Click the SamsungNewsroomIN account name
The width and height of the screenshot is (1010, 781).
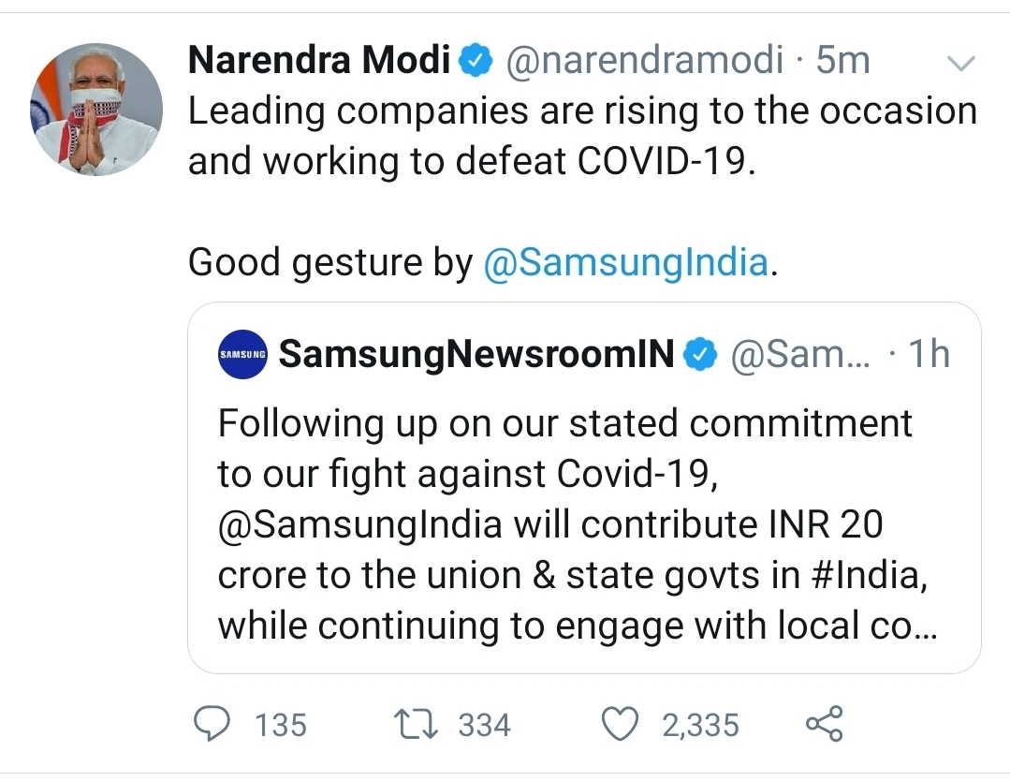(x=476, y=354)
